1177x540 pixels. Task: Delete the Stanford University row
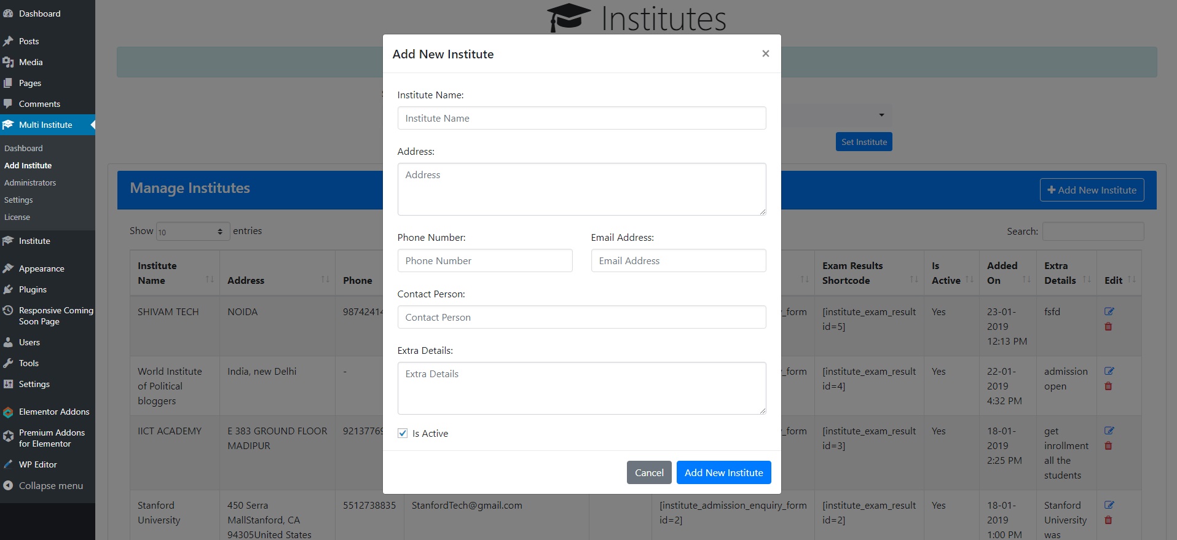[x=1108, y=520]
